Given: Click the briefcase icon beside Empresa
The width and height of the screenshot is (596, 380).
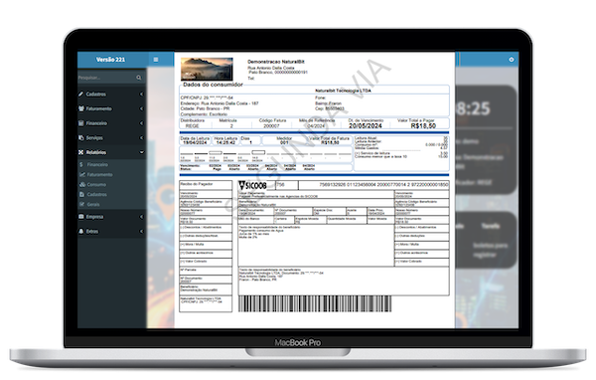Looking at the screenshot, I should 81,217.
